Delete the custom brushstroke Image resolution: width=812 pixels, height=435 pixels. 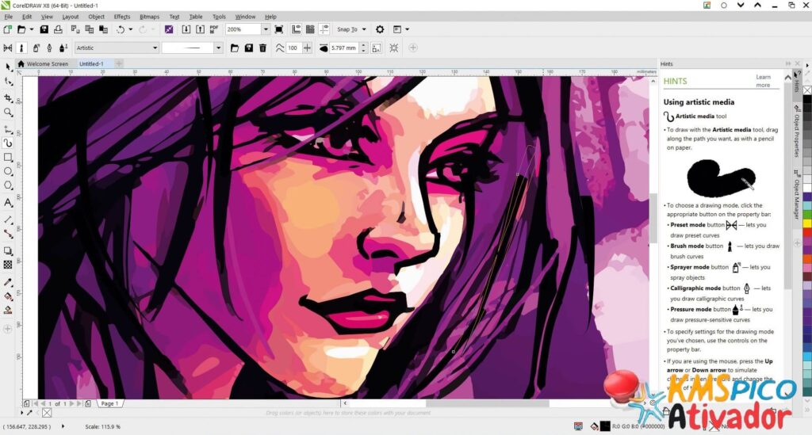coord(262,48)
